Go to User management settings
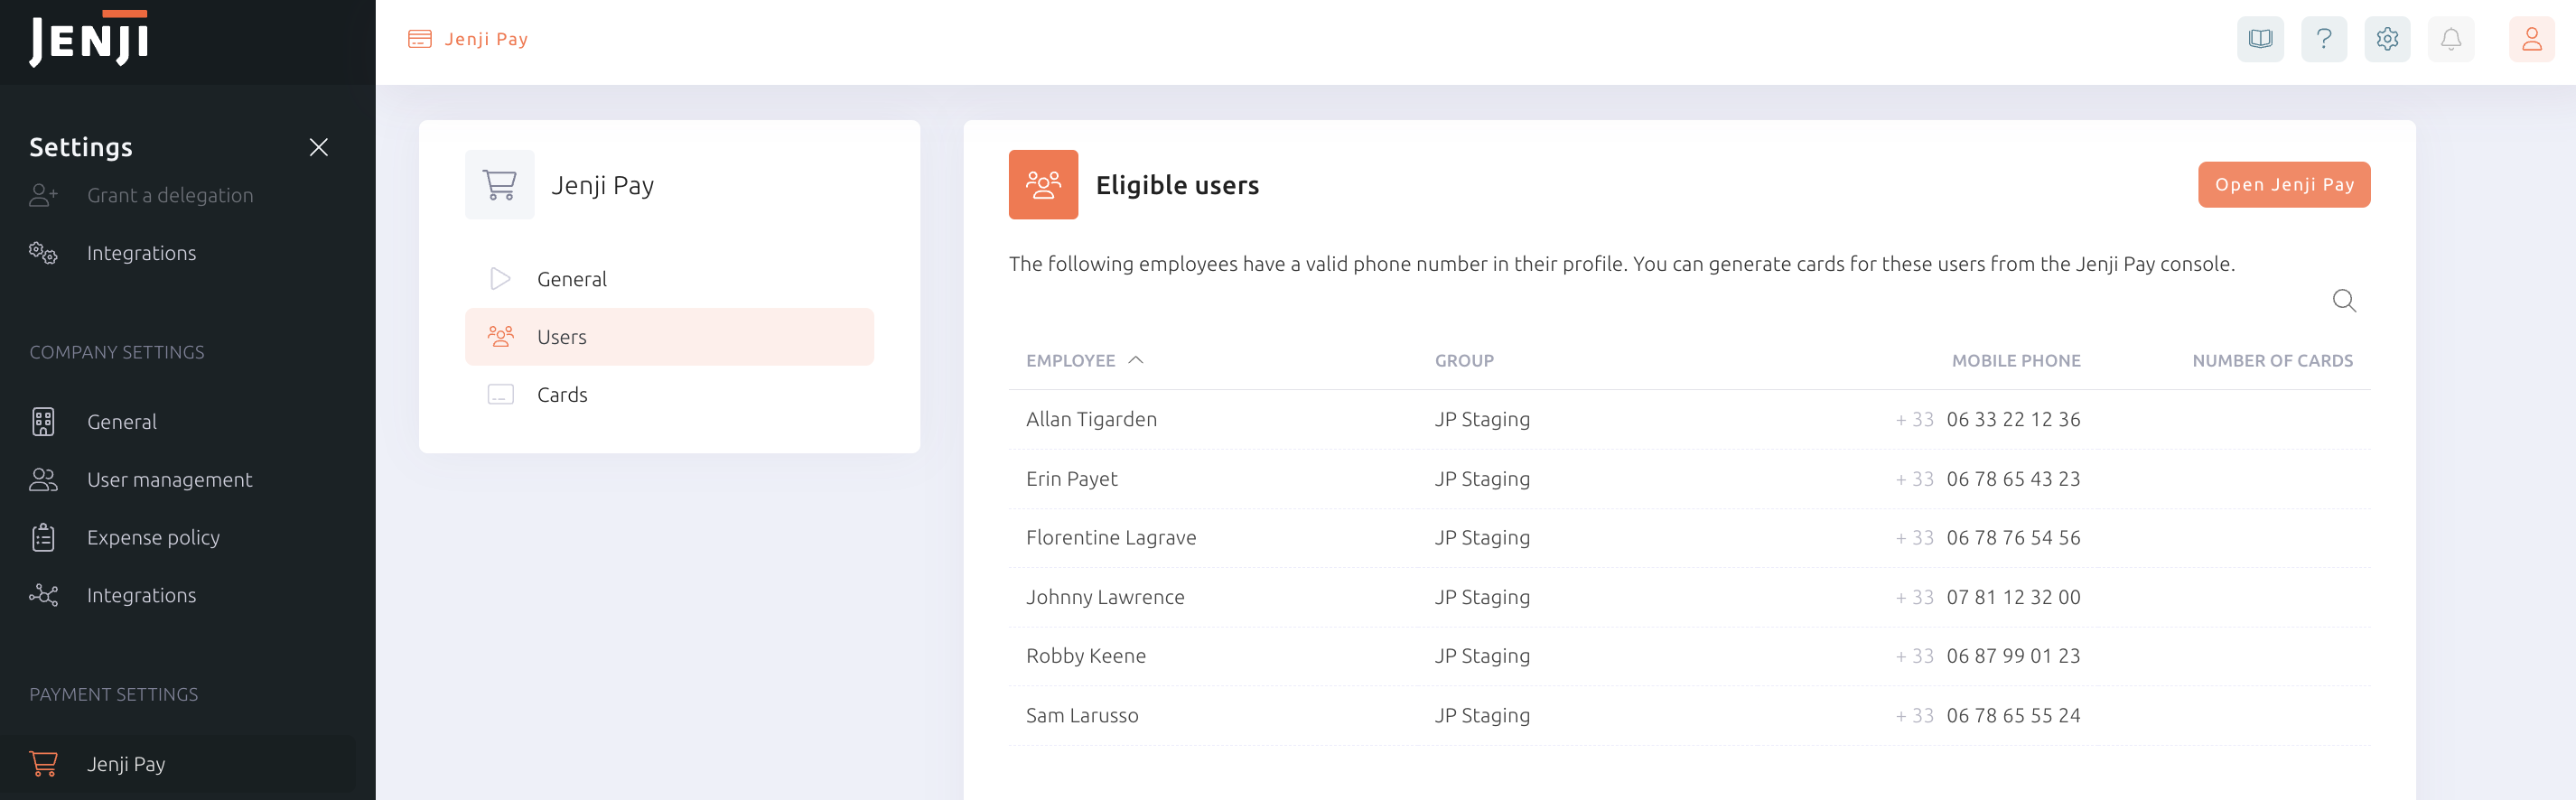Viewport: 2576px width, 800px height. [169, 480]
